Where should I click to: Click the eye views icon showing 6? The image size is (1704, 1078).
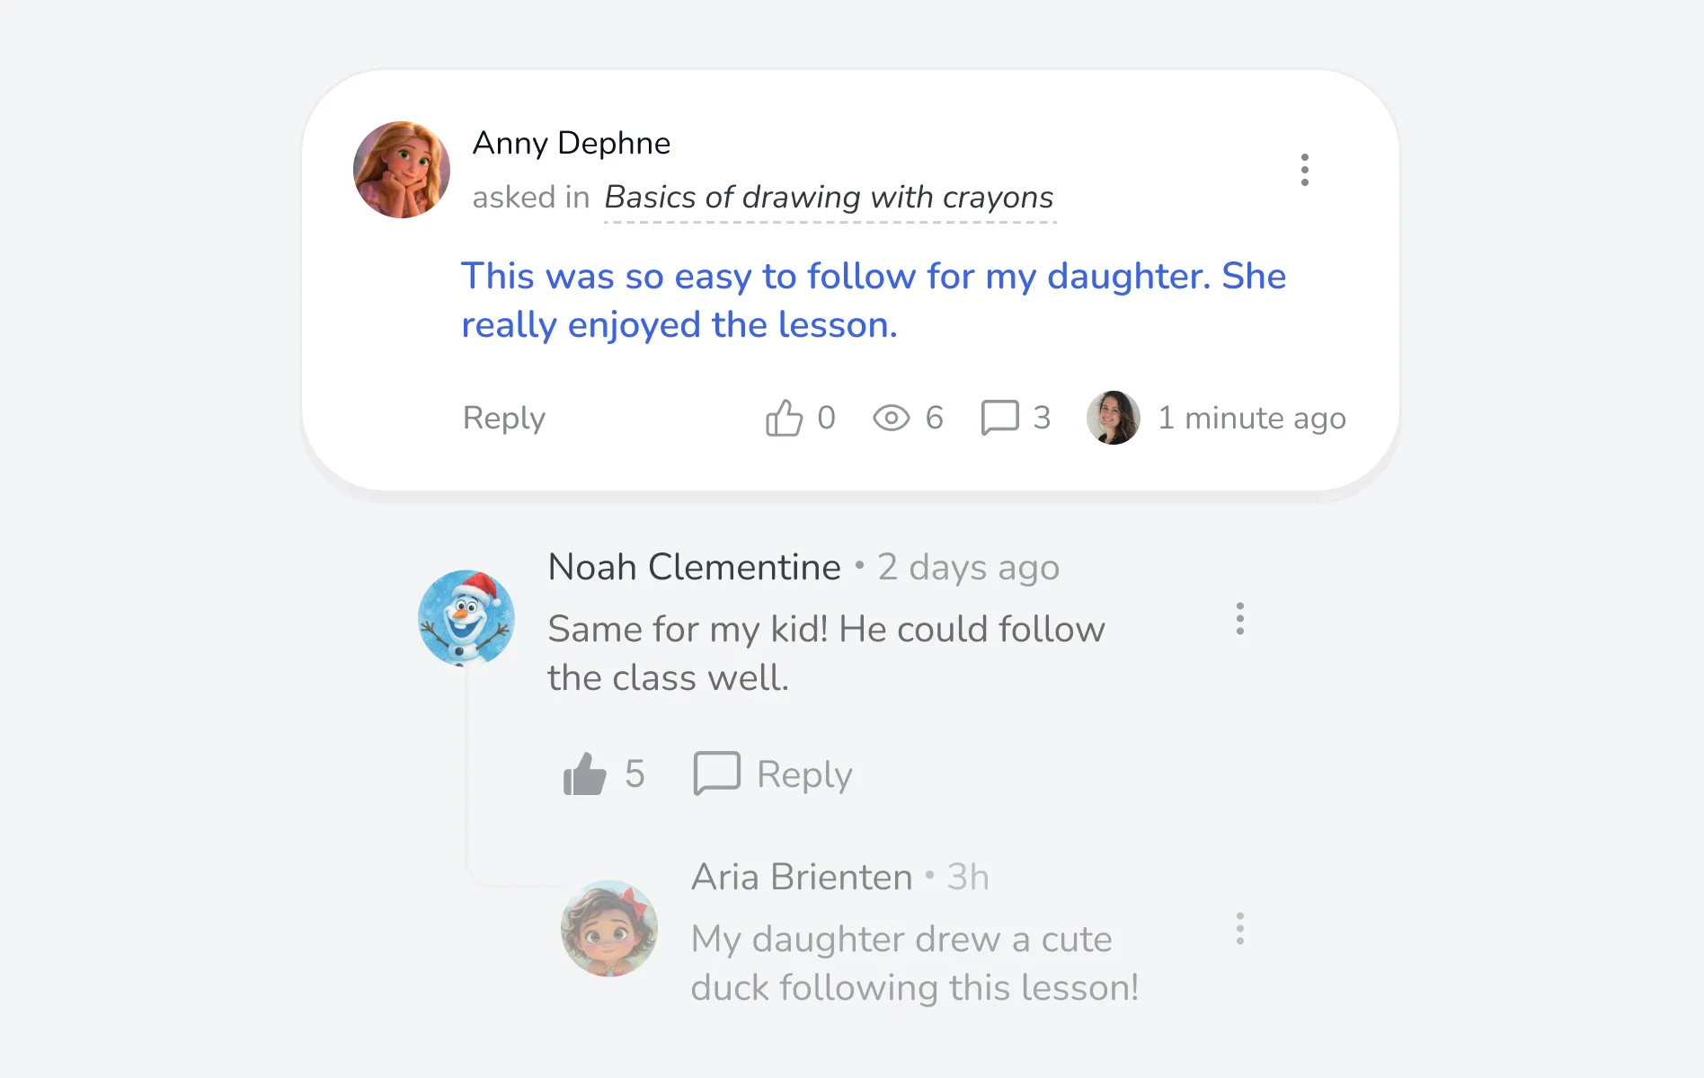tap(891, 418)
